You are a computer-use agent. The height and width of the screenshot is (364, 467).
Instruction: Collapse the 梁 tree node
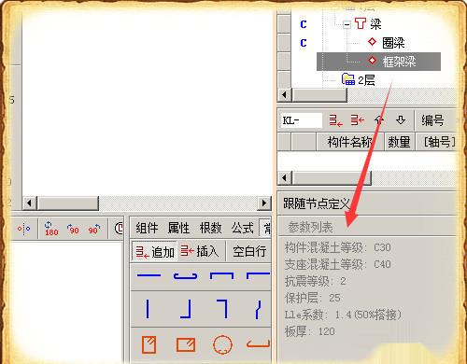click(x=347, y=24)
